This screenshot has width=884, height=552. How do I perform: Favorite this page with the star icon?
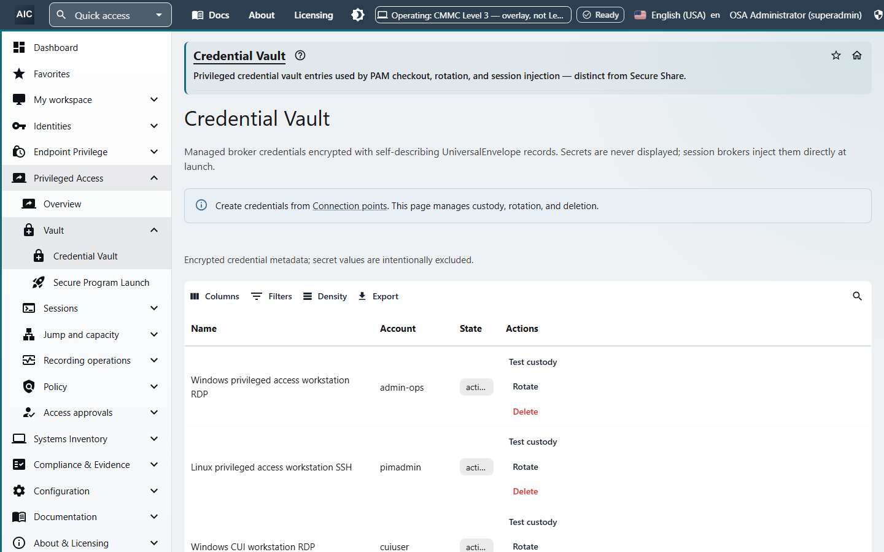tap(836, 55)
